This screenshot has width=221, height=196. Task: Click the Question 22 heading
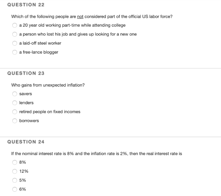point(26,5)
